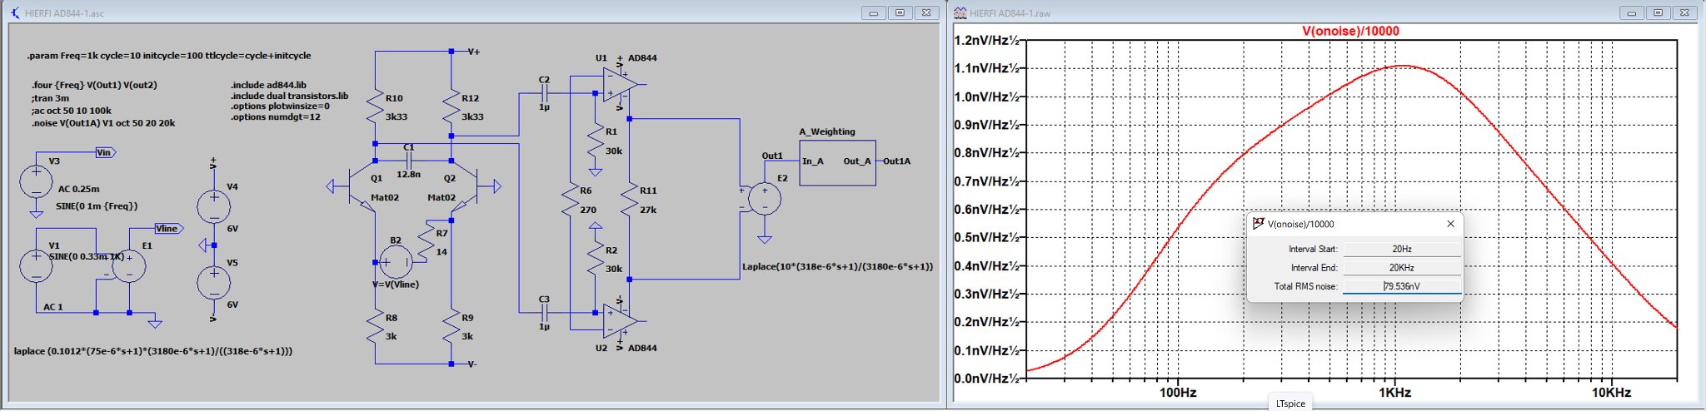This screenshot has height=411, width=1706.
Task: Click the .noise V(Out1A) V1 directive
Action: click(103, 123)
